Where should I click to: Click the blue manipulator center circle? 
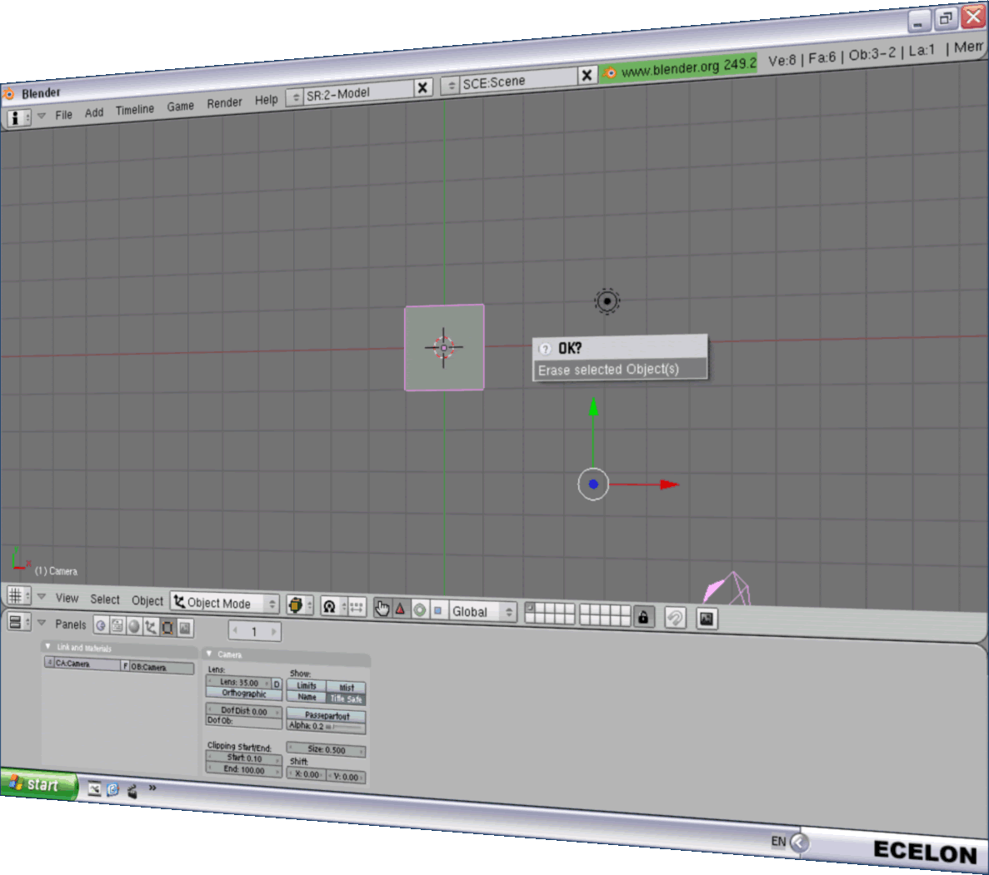593,485
